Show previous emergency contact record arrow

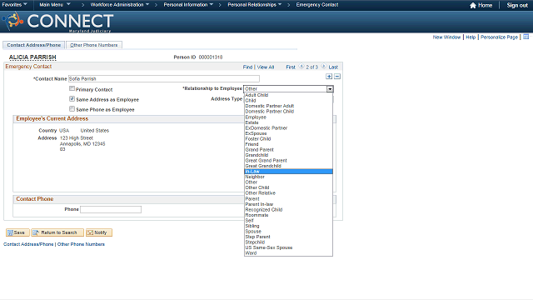pos(301,67)
